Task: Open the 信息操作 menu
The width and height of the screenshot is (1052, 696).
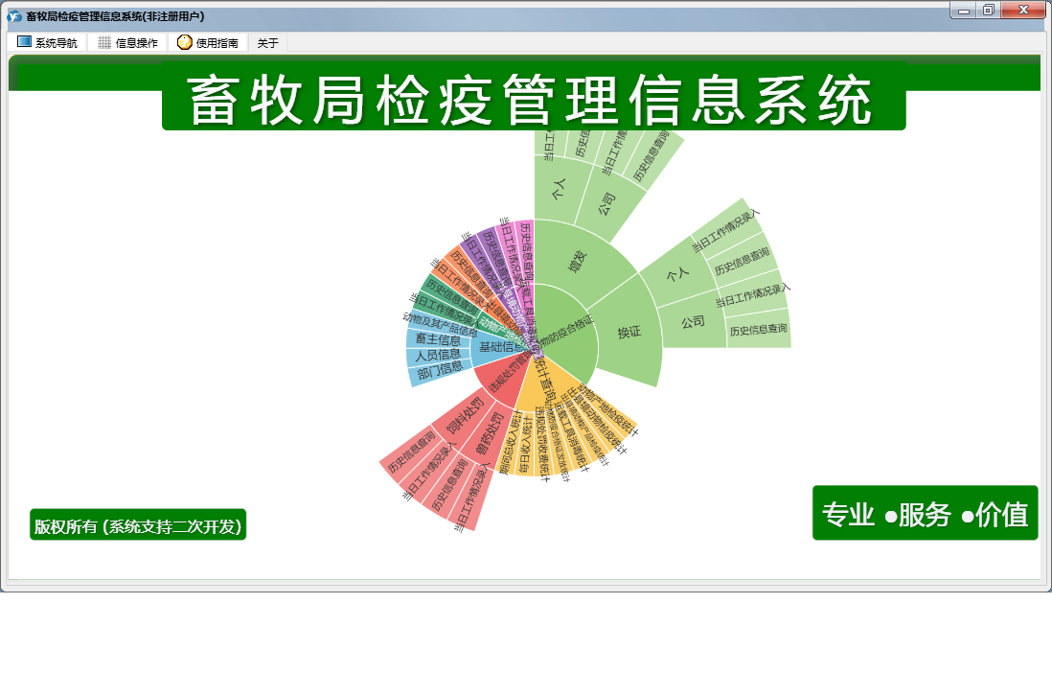Action: (x=127, y=43)
